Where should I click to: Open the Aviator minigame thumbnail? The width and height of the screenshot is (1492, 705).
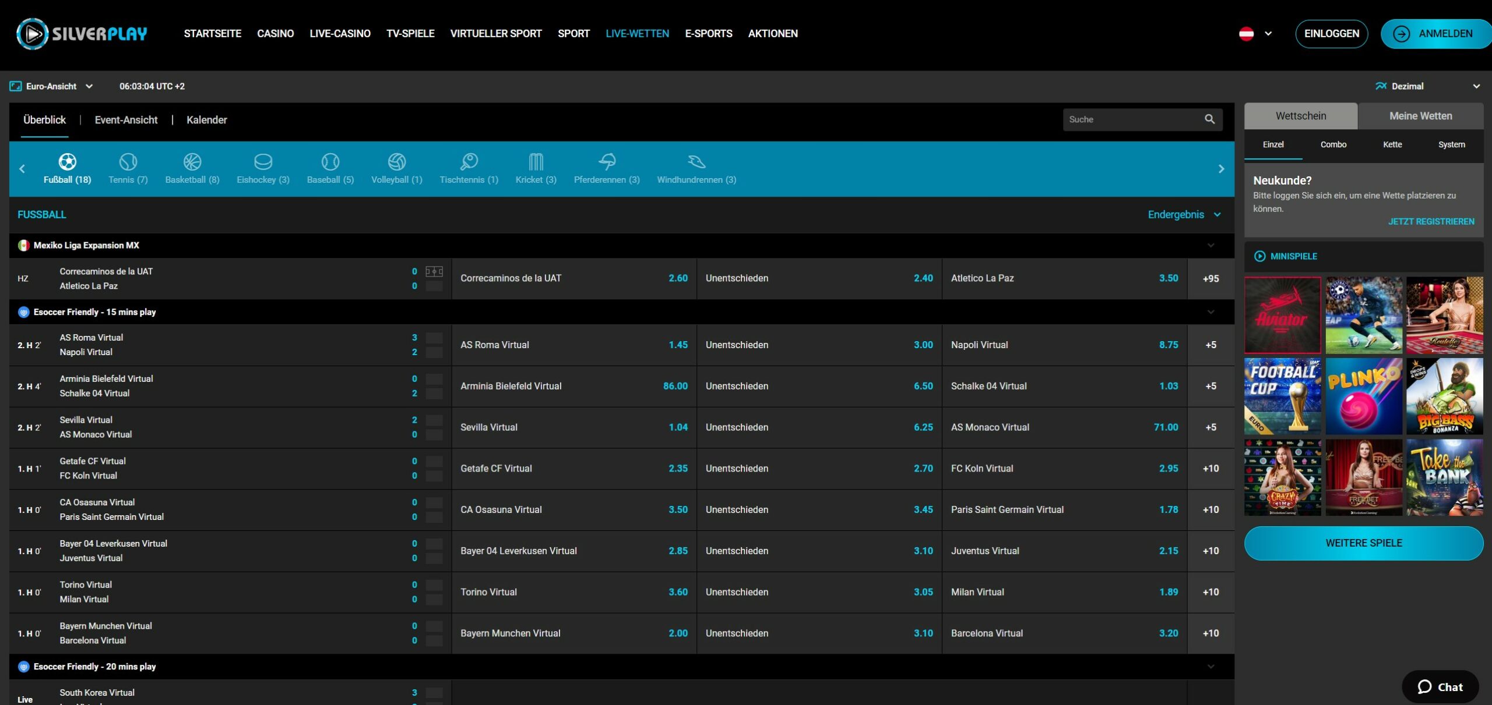pos(1282,315)
